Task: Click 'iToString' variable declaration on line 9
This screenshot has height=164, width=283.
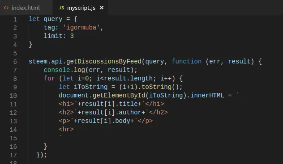Action: pos(90,87)
